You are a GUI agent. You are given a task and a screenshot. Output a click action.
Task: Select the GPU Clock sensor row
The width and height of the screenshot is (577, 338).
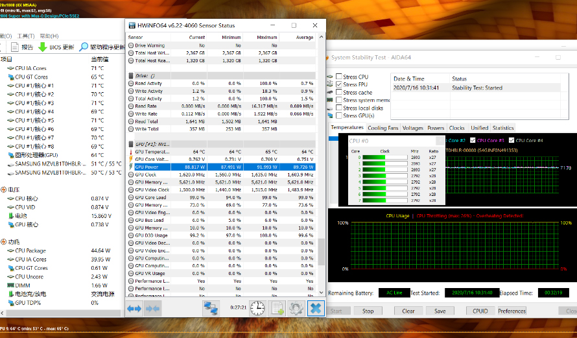point(221,175)
